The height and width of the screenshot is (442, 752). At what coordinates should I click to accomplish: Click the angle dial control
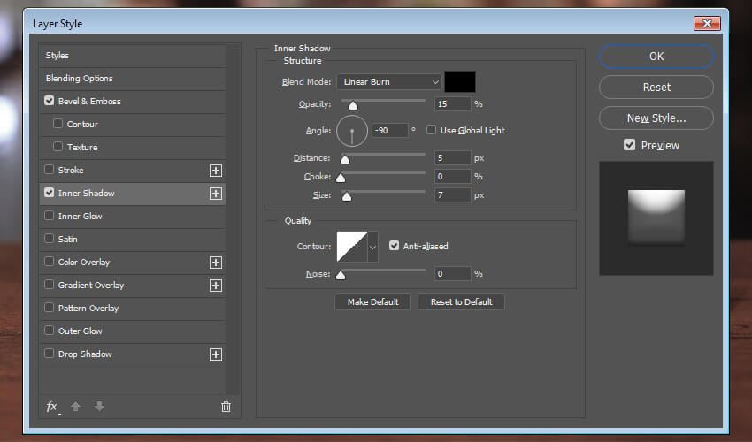click(x=352, y=131)
